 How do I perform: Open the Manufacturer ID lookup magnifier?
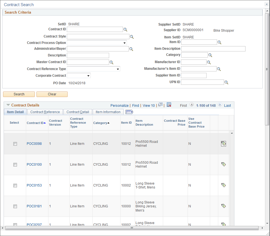[x=209, y=62]
